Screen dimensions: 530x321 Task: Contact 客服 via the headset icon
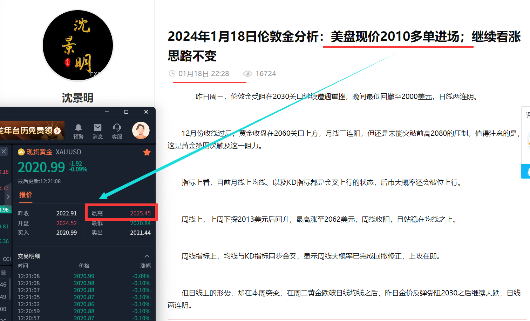(x=117, y=127)
